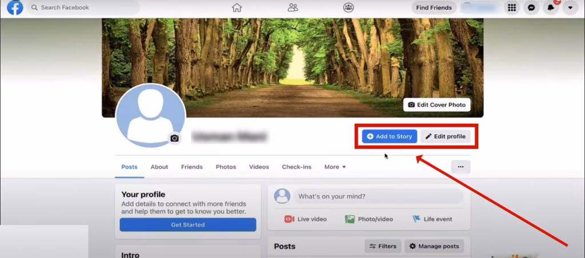585x258 pixels.
Task: Click the Find Friends button
Action: tap(434, 8)
